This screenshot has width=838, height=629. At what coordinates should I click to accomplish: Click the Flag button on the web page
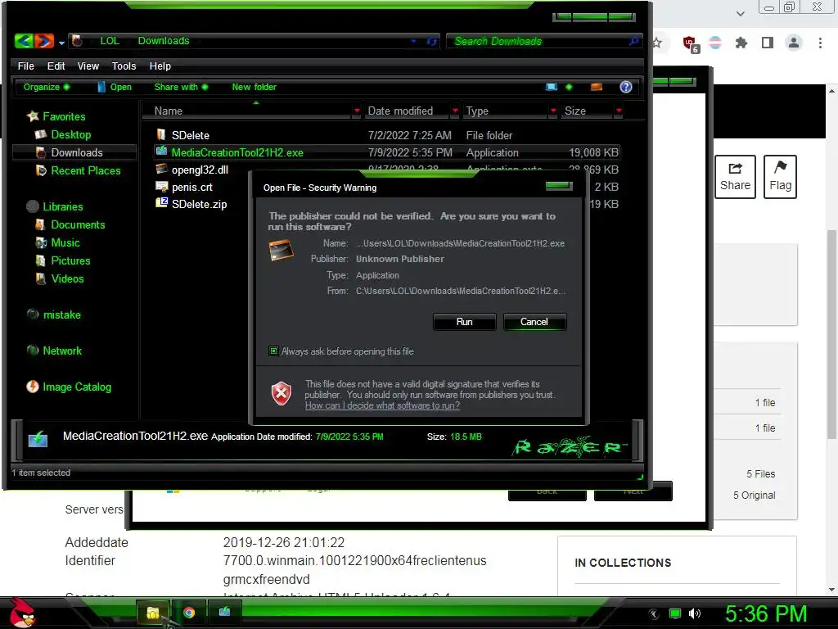click(x=780, y=177)
